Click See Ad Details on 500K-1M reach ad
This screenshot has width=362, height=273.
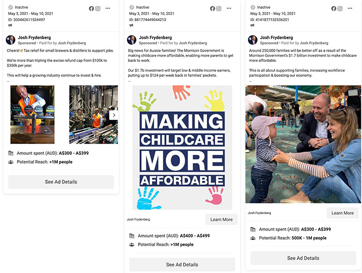click(x=303, y=258)
